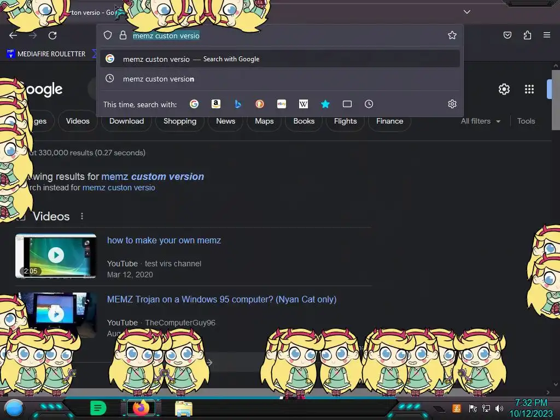Search this time with Wikipedia icon

[303, 104]
